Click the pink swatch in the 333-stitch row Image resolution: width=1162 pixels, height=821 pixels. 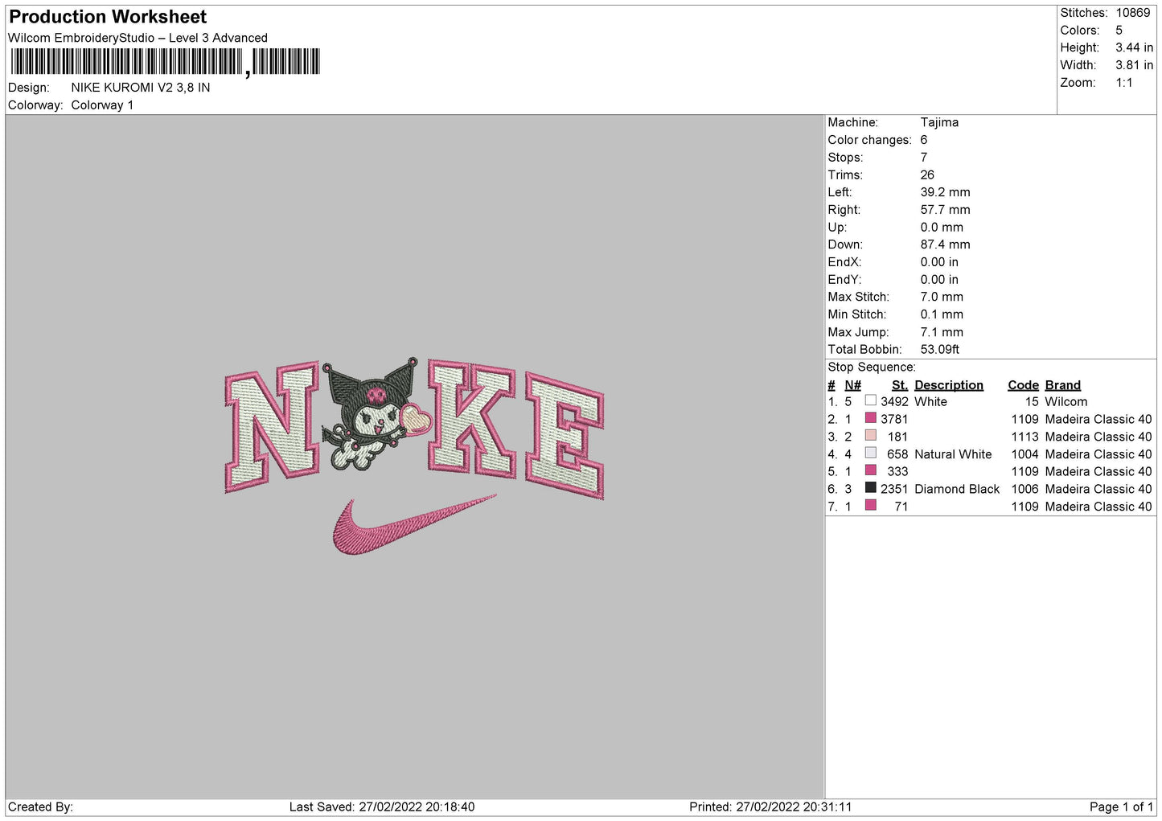point(870,470)
